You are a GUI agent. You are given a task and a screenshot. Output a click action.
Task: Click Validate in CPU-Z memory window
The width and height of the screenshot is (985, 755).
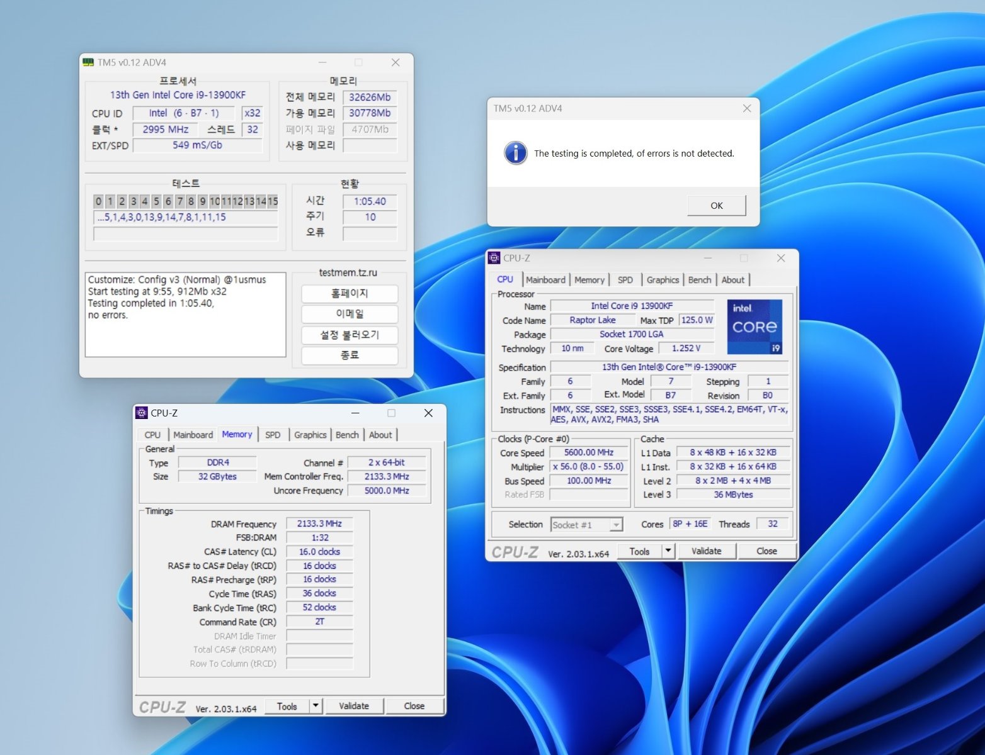354,706
